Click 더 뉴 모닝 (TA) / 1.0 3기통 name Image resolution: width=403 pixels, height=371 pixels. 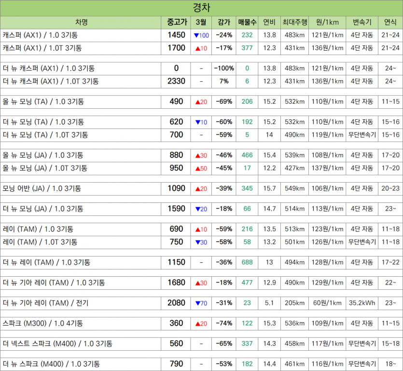click(x=43, y=122)
